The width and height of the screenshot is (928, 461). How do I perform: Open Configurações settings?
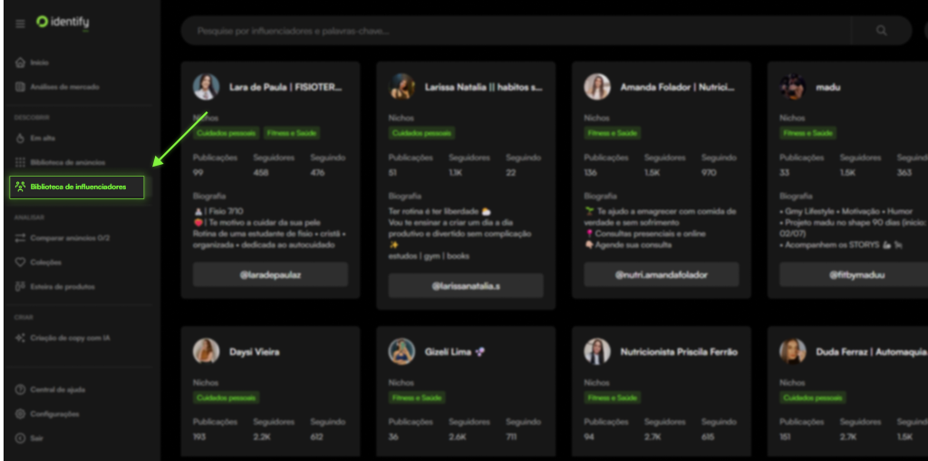point(54,414)
